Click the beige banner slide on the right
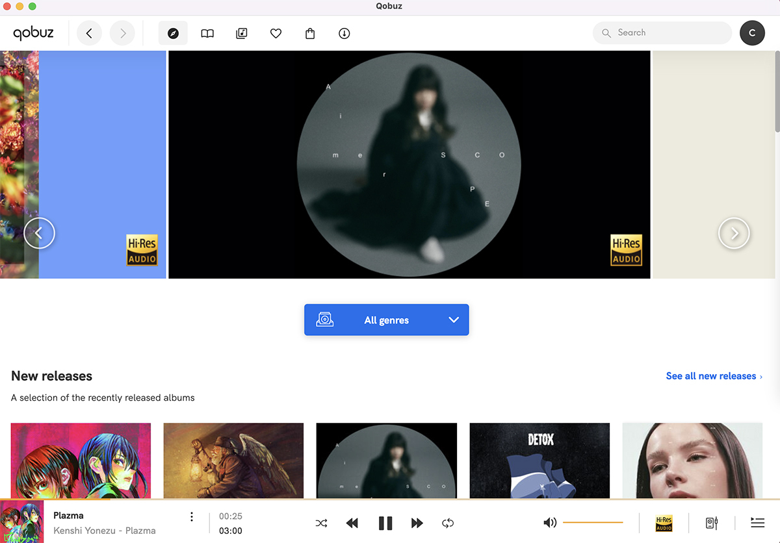 (x=714, y=164)
